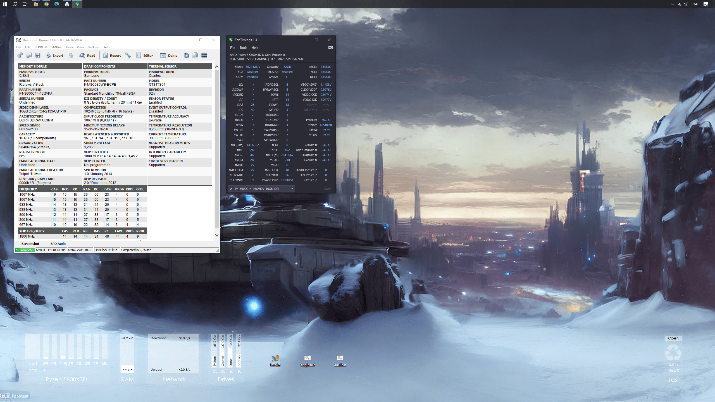This screenshot has width=715, height=402.
Task: Click the ZenTimings title bar logo icon
Action: click(x=231, y=40)
